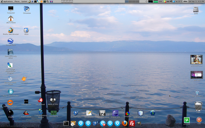Open the package installer box in dock
The image size is (205, 128).
tap(73, 123)
